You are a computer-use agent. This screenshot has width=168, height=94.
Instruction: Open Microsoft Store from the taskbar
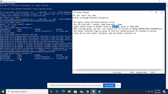(x=75, y=92)
